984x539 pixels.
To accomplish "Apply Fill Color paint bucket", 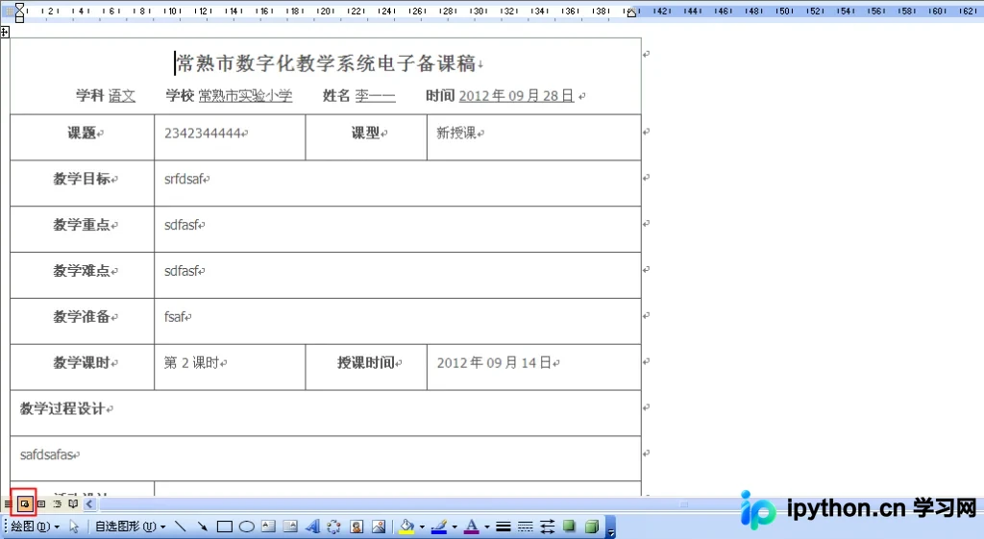I will (406, 527).
